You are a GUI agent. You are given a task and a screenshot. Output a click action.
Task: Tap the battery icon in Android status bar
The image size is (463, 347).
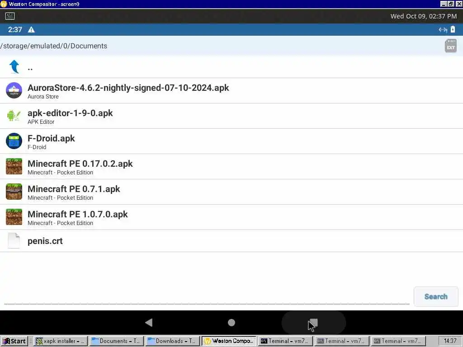[x=453, y=29]
